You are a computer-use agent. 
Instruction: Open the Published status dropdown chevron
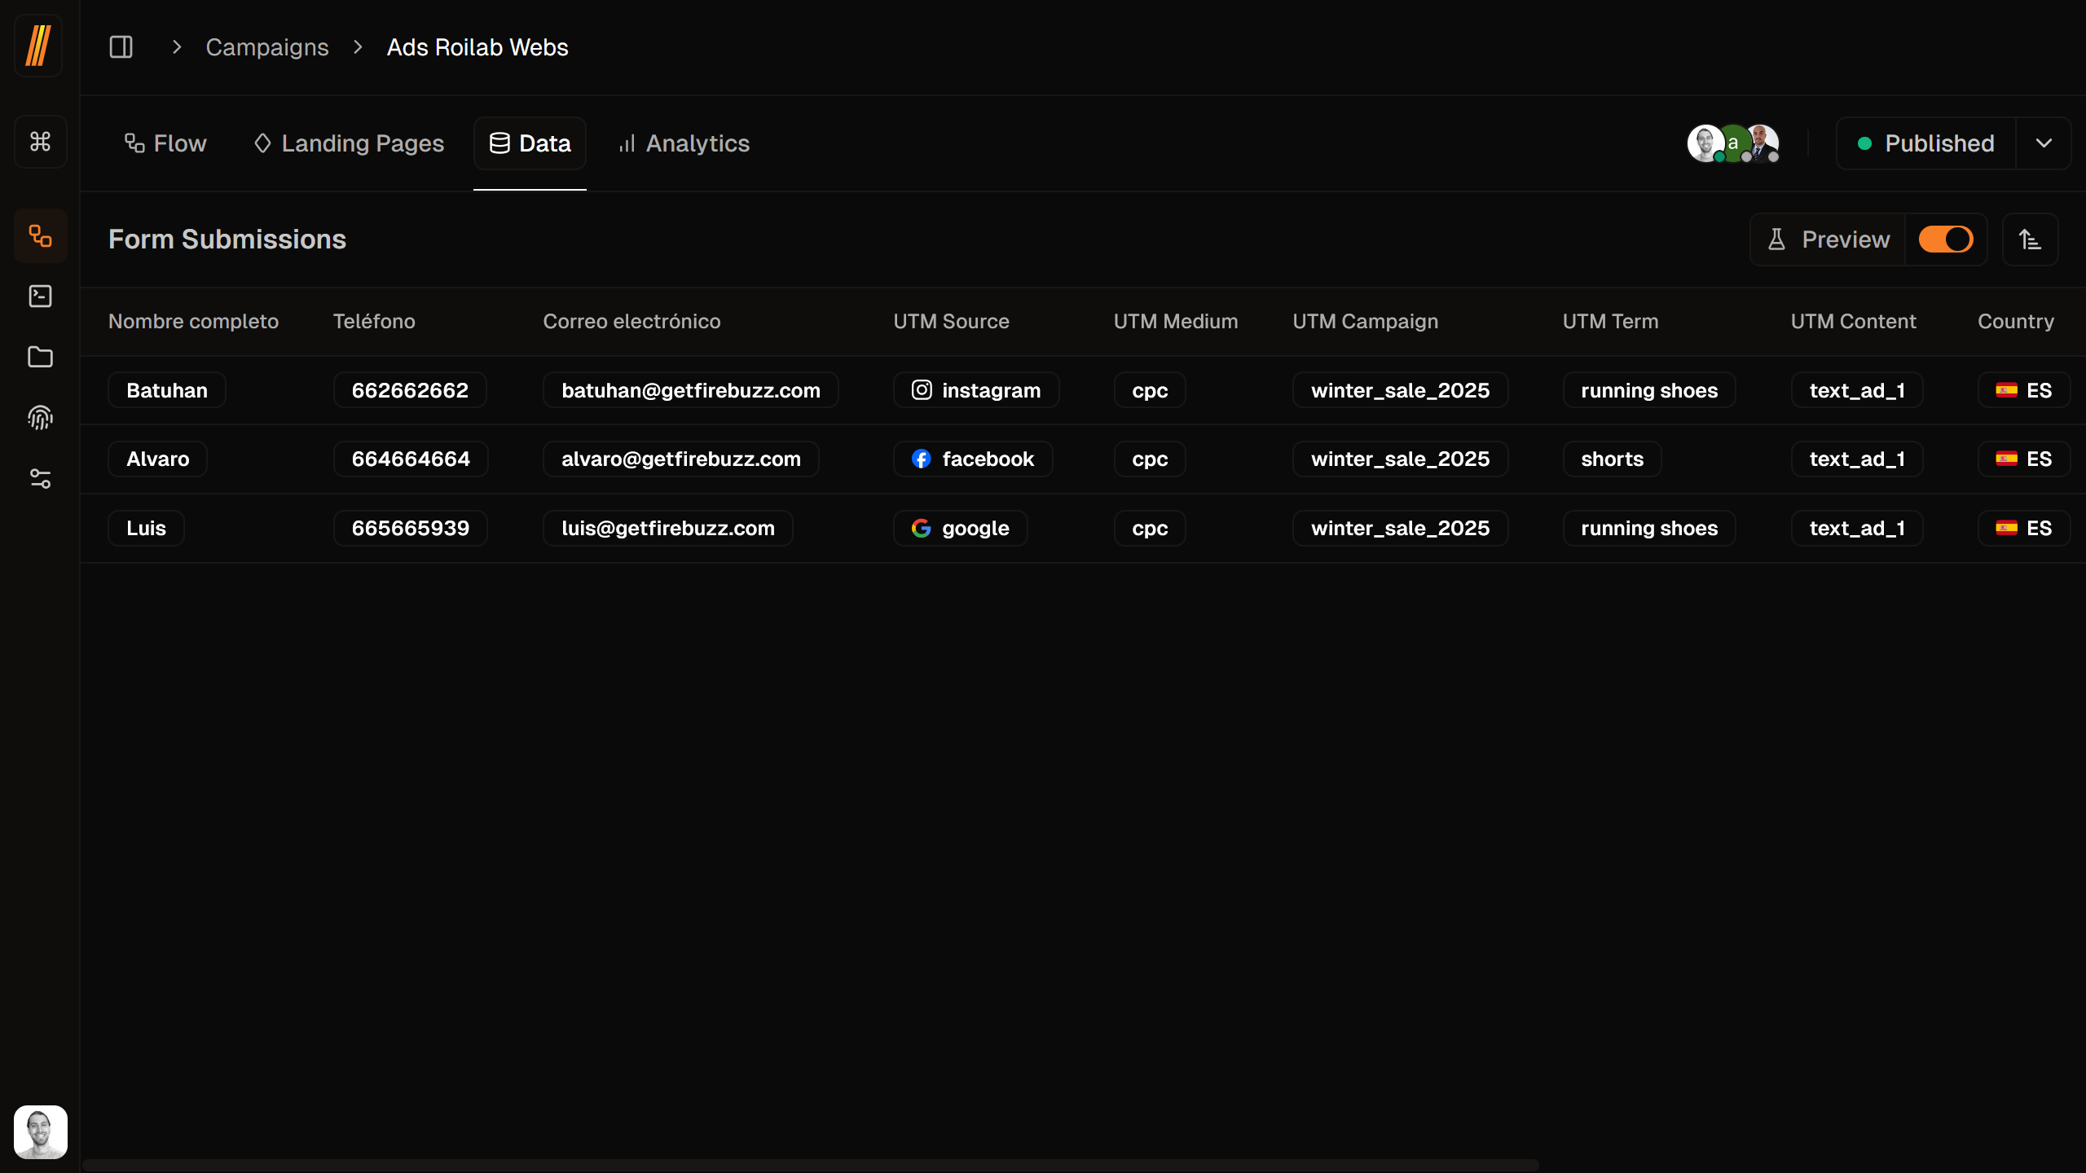coord(2045,143)
